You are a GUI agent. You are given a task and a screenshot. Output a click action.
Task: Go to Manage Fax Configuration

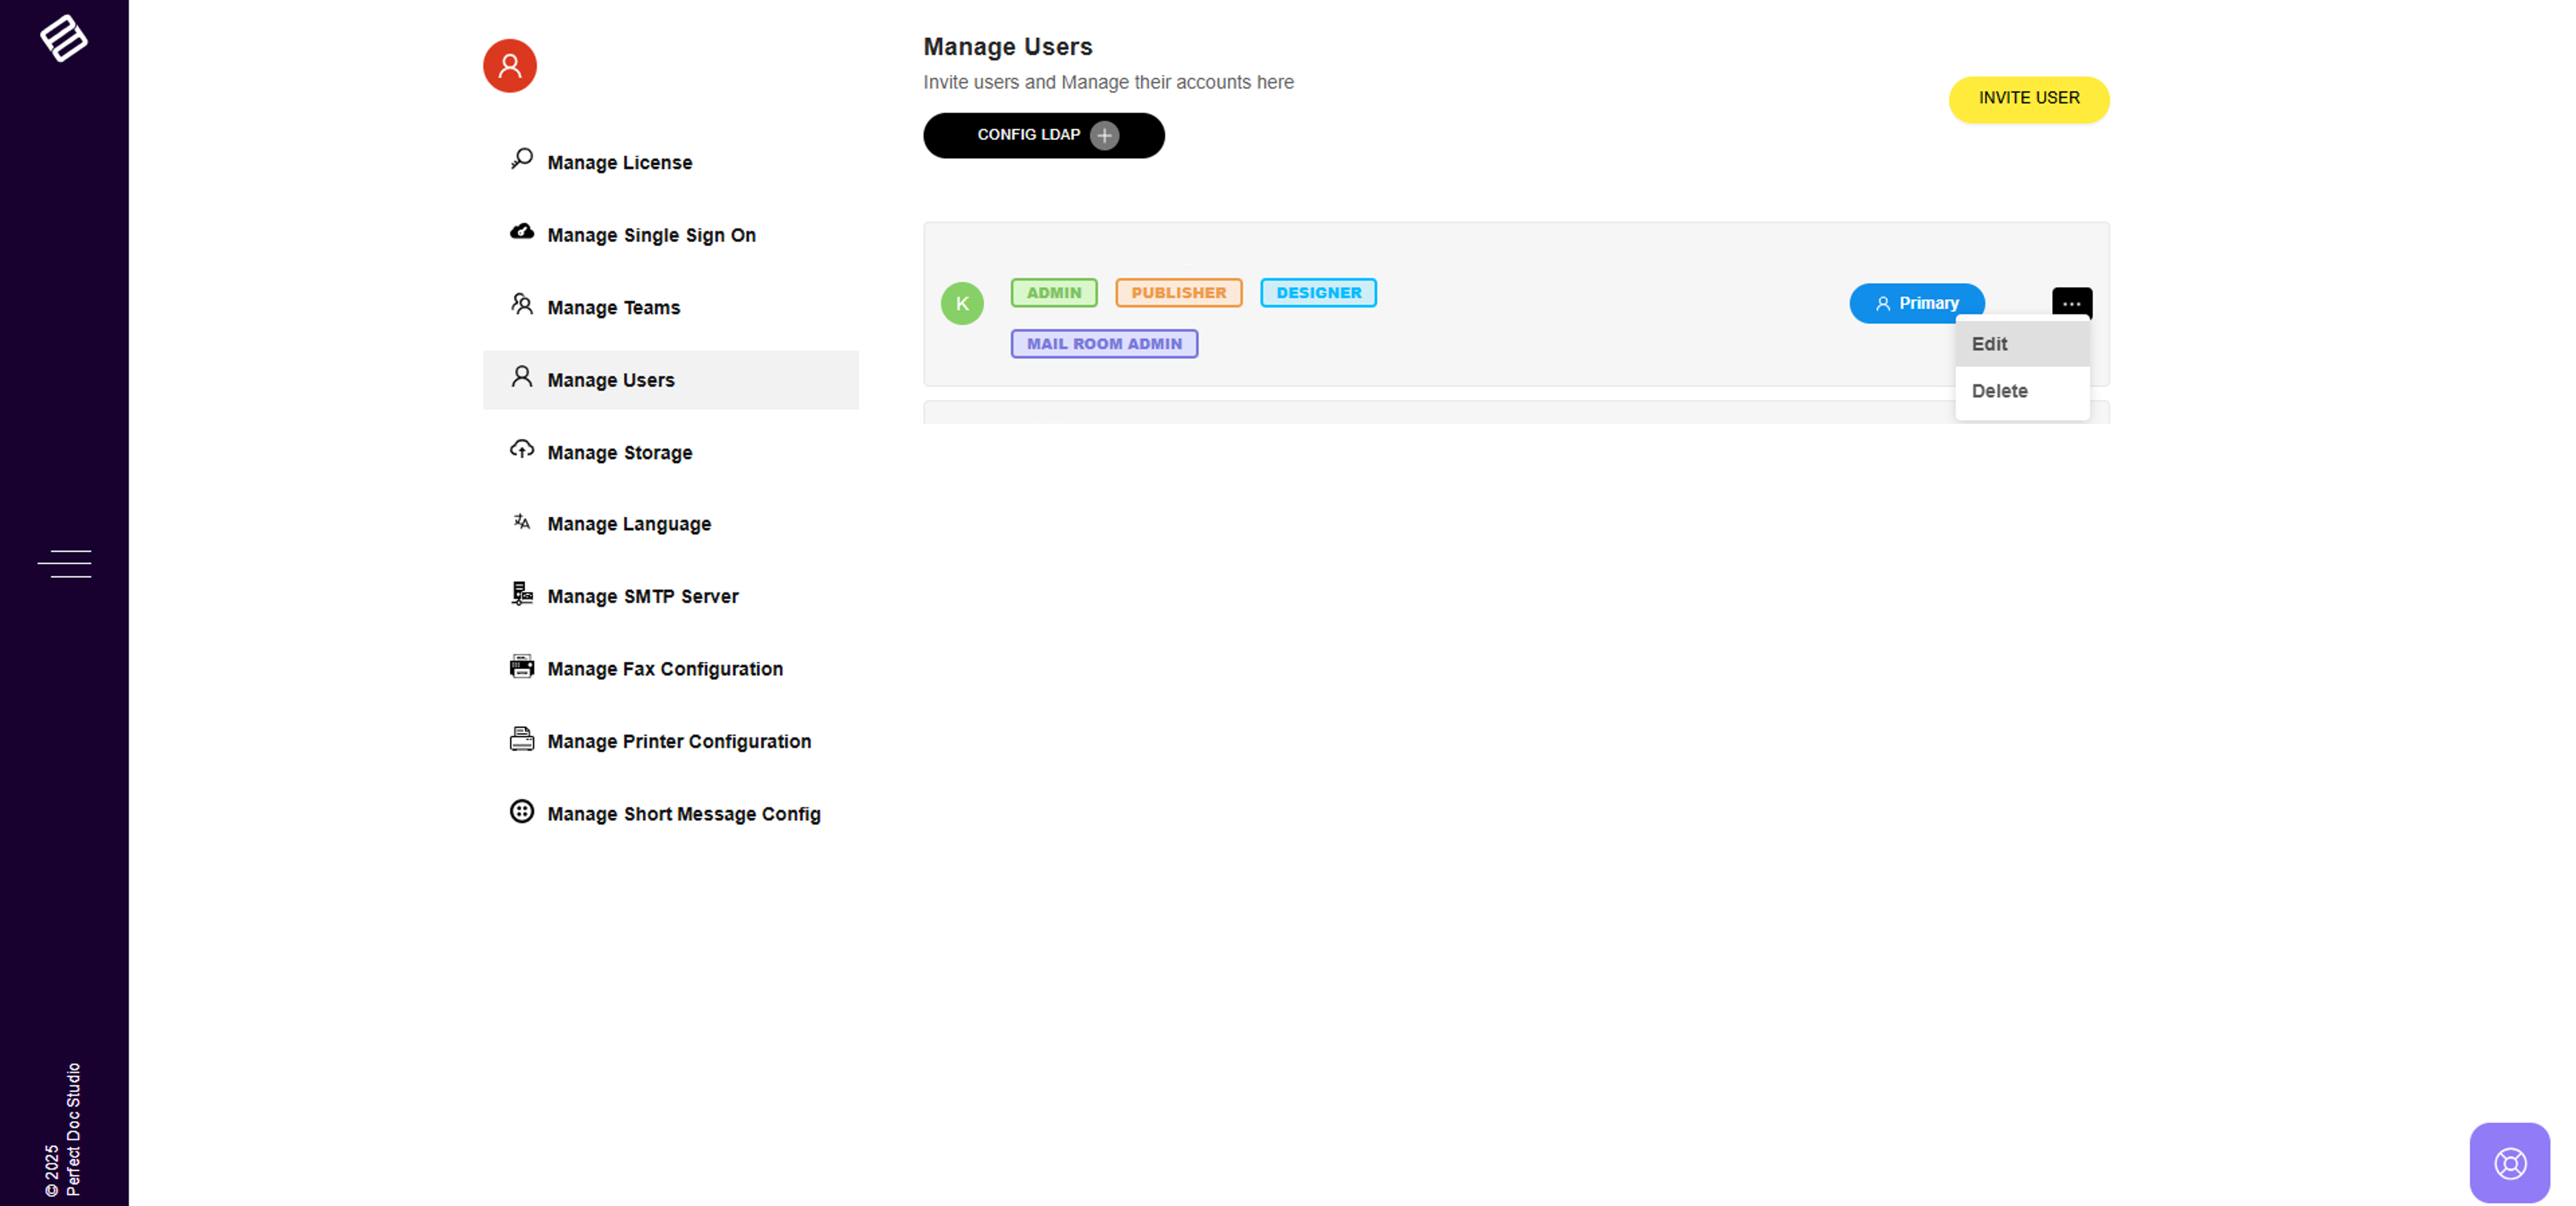pyautogui.click(x=664, y=669)
